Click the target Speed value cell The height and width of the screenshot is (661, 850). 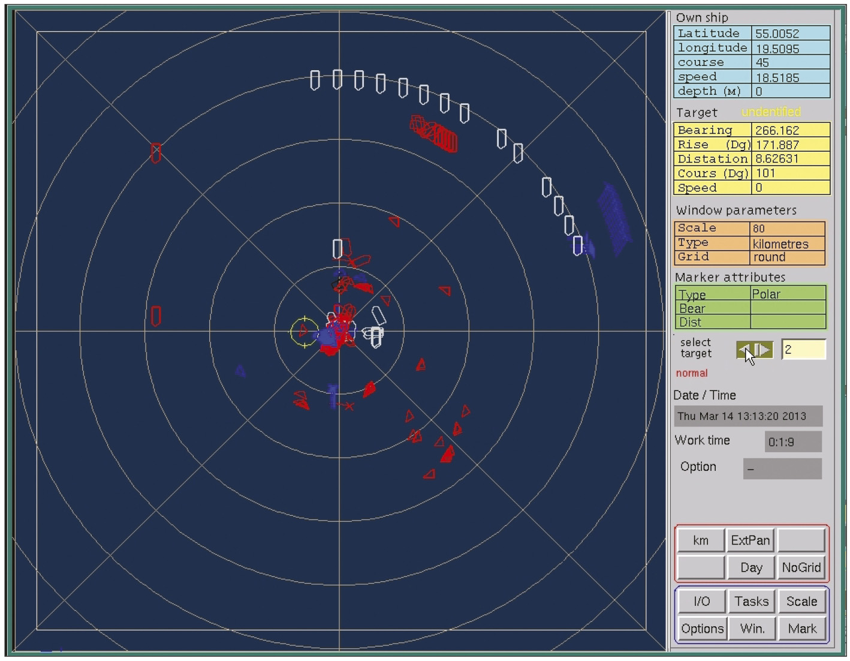(x=791, y=188)
